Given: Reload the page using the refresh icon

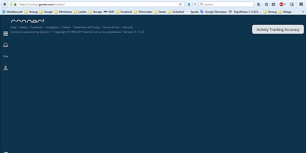Looking at the screenshot, I should 181,4.
